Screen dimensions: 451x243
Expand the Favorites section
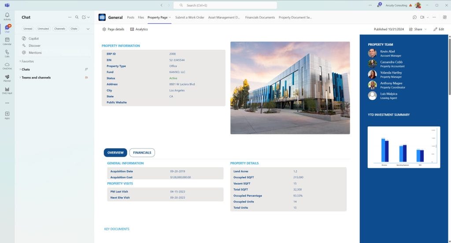tap(27, 61)
